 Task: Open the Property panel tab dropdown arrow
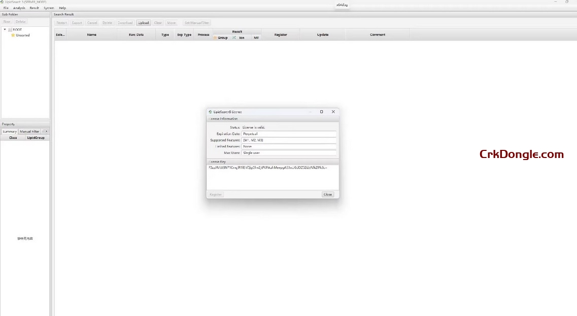(x=46, y=131)
